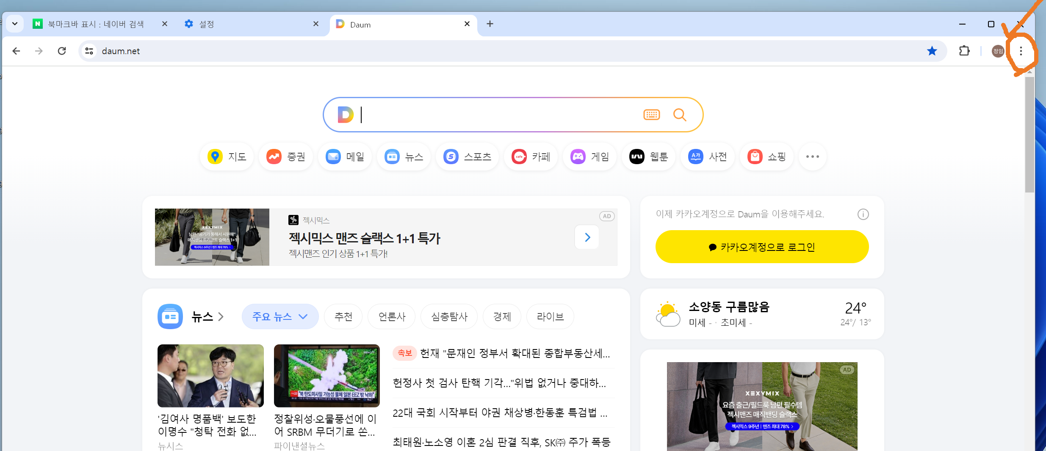Viewport: 1046px width, 451px height.
Task: Open 사전 dictionary service
Action: pyautogui.click(x=707, y=157)
